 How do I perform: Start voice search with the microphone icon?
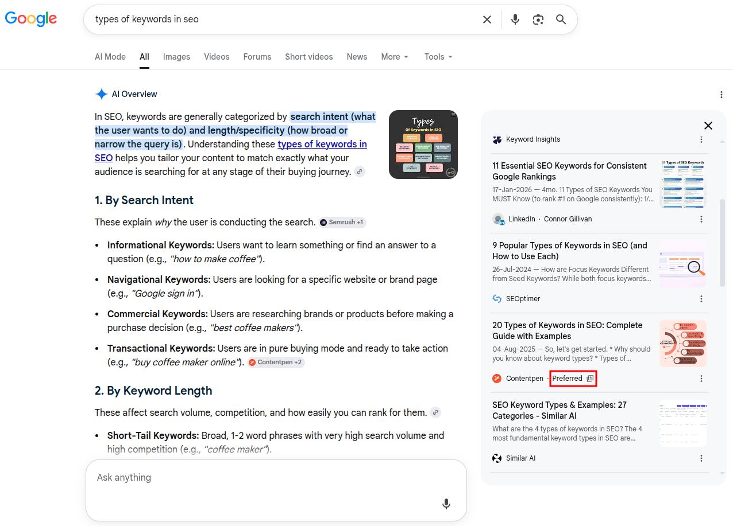pos(515,20)
